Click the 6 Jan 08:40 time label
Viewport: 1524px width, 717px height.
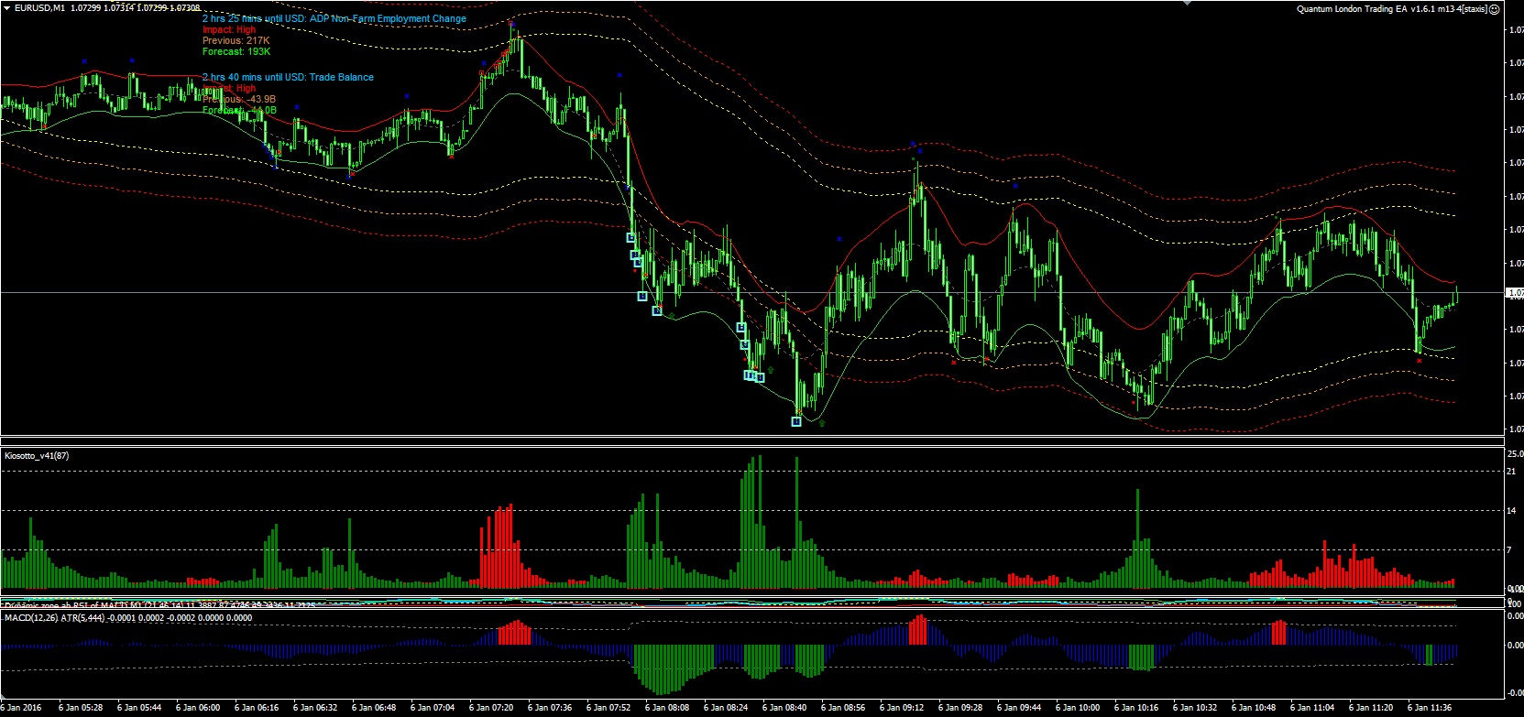784,707
